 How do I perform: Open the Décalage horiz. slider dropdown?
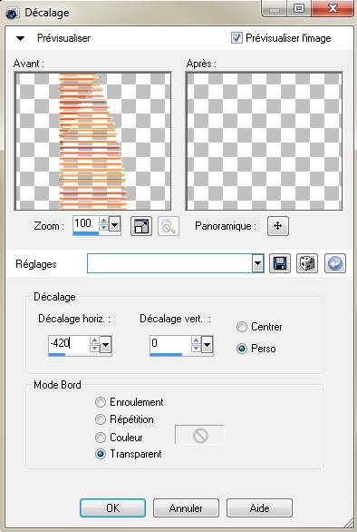pos(106,345)
